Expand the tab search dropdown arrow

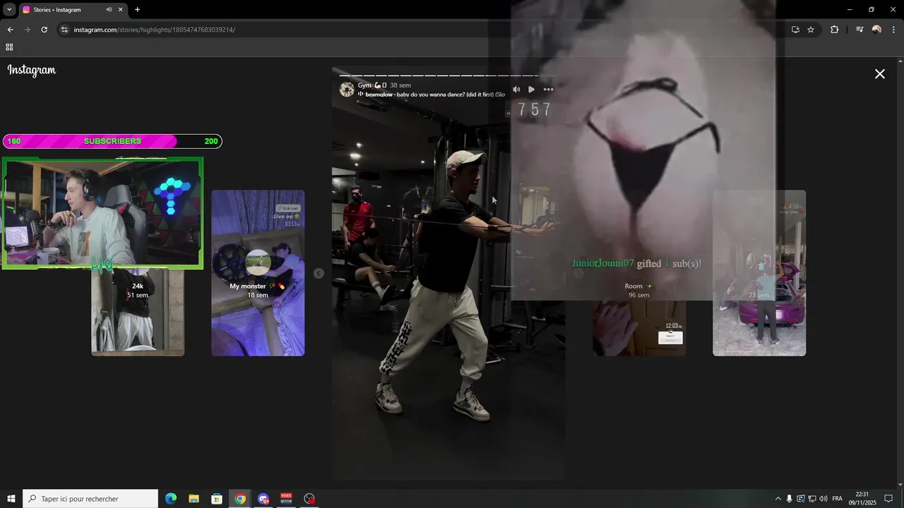9,10
